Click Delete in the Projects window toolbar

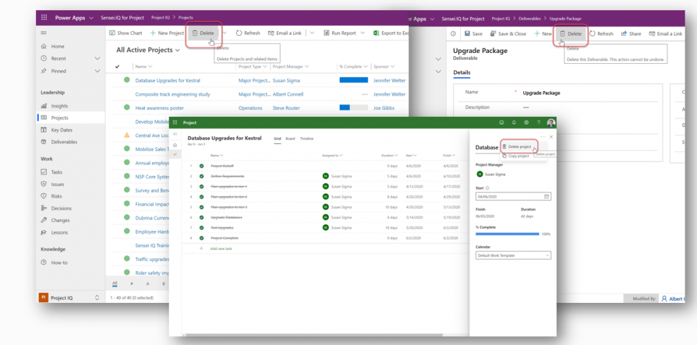(203, 33)
